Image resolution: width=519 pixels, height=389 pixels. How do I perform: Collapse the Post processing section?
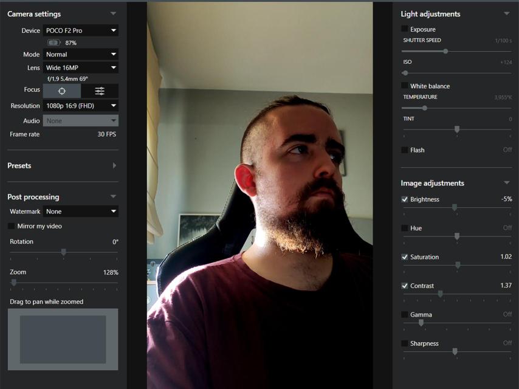coord(113,197)
